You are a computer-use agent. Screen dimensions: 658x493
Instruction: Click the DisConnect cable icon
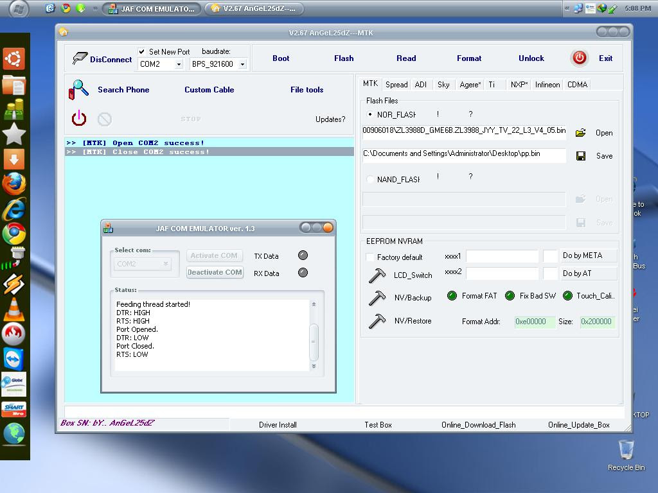tap(80, 58)
